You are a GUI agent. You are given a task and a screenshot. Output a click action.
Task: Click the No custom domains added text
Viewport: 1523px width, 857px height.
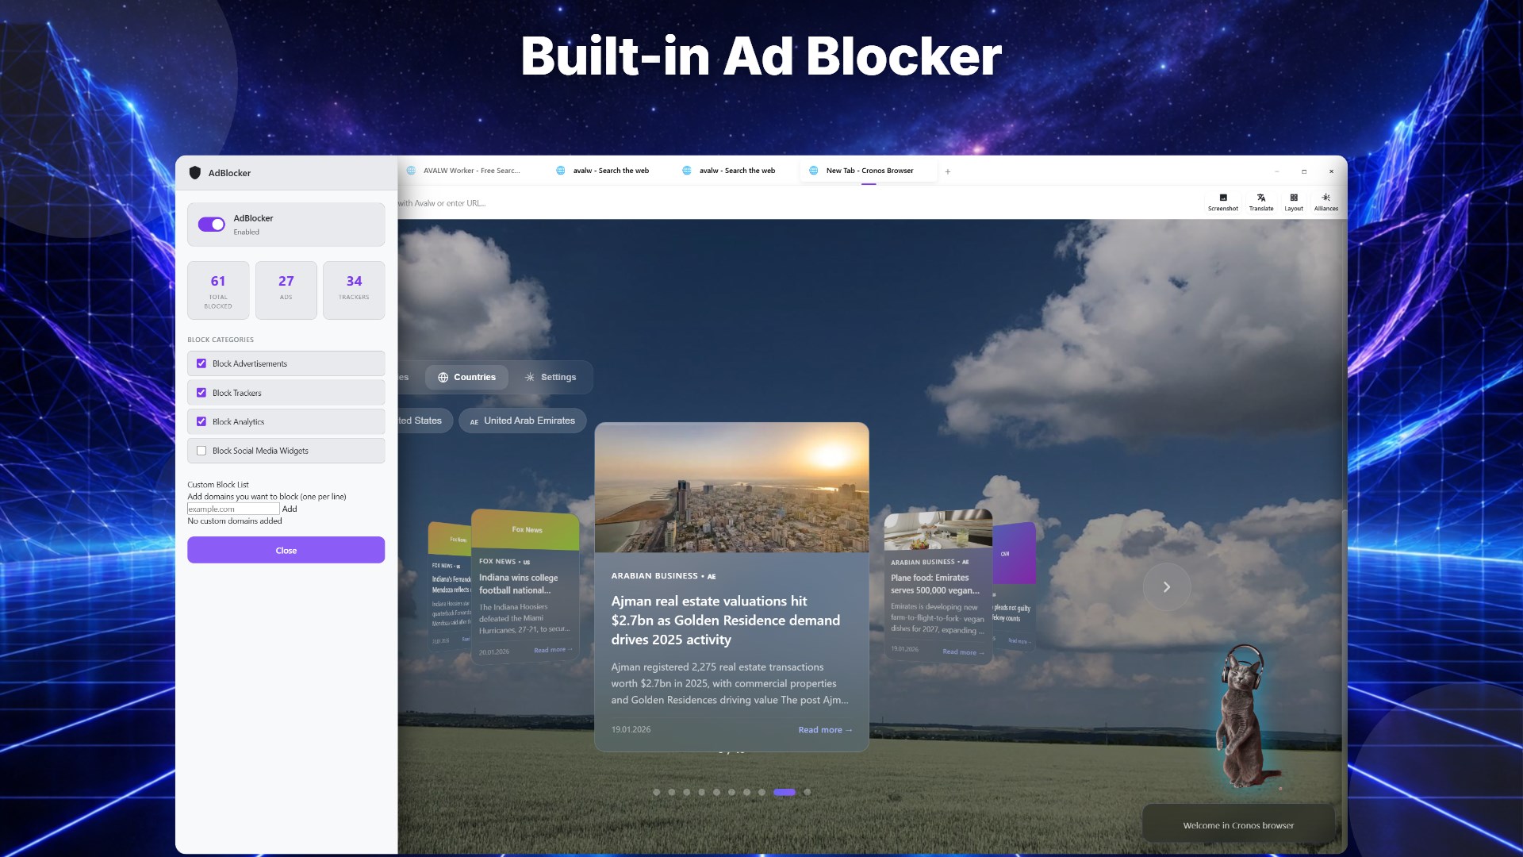(235, 521)
